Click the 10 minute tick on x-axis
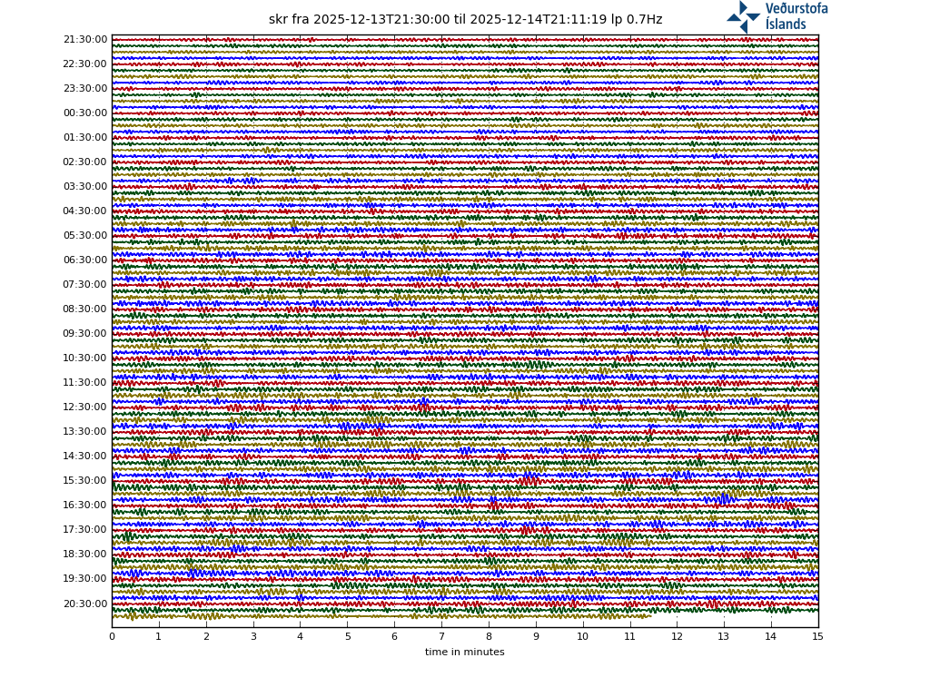The width and height of the screenshot is (930, 697). pyautogui.click(x=582, y=636)
